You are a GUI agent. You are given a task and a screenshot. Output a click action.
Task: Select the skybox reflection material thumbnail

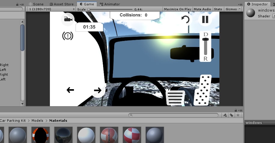(x=63, y=135)
